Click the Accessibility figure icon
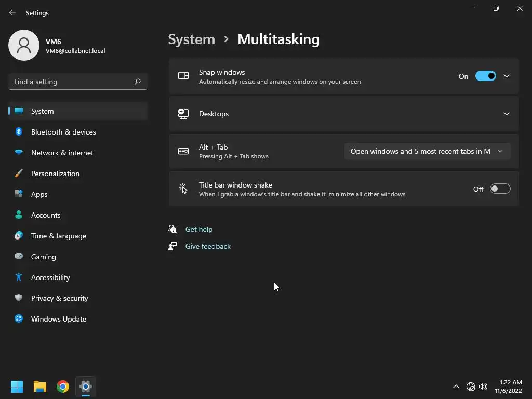The image size is (532, 399). tap(19, 277)
